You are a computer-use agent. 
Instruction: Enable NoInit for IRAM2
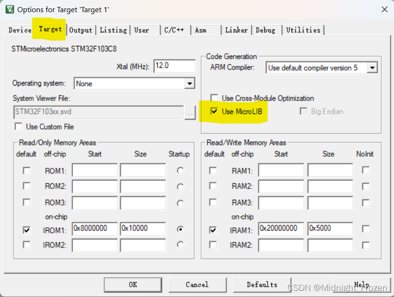(x=366, y=245)
